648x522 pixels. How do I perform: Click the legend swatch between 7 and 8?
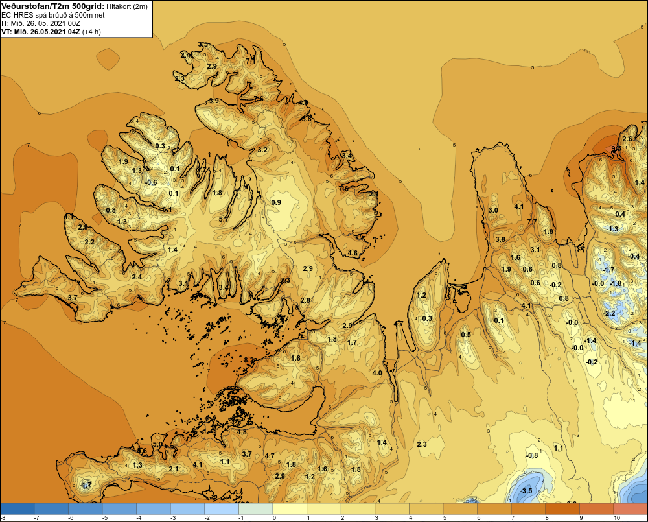pyautogui.click(x=528, y=509)
